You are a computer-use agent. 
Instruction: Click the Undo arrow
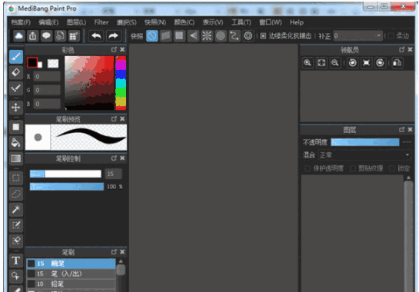(x=96, y=36)
